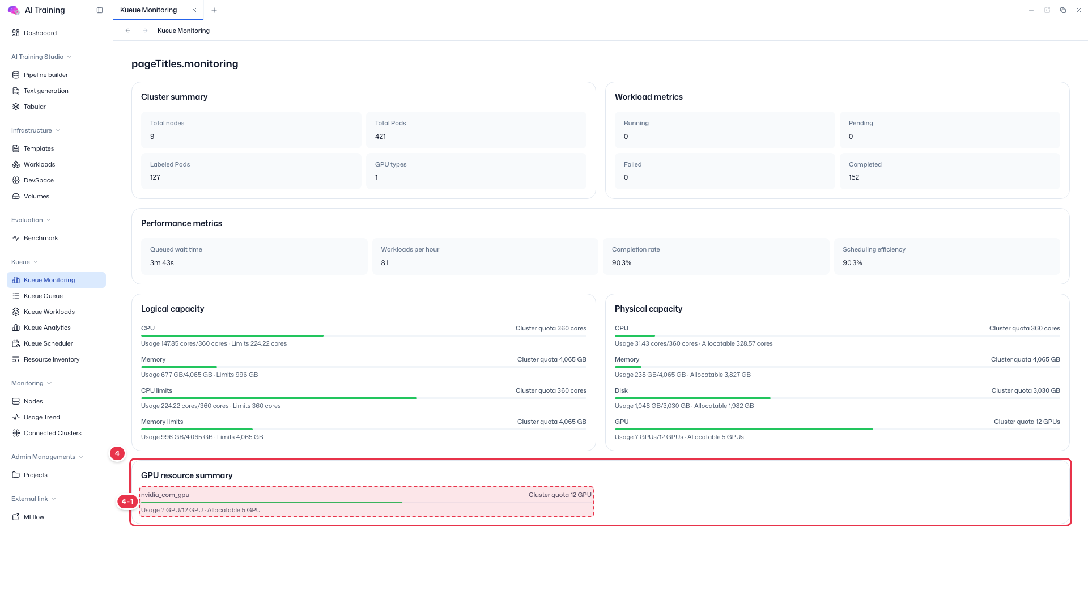
Task: Click the Total Pods 421 value
Action: click(x=380, y=137)
